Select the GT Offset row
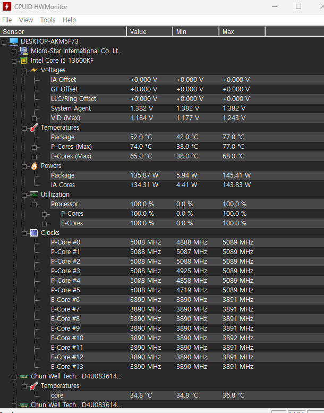The width and height of the screenshot is (324, 413). [187, 89]
